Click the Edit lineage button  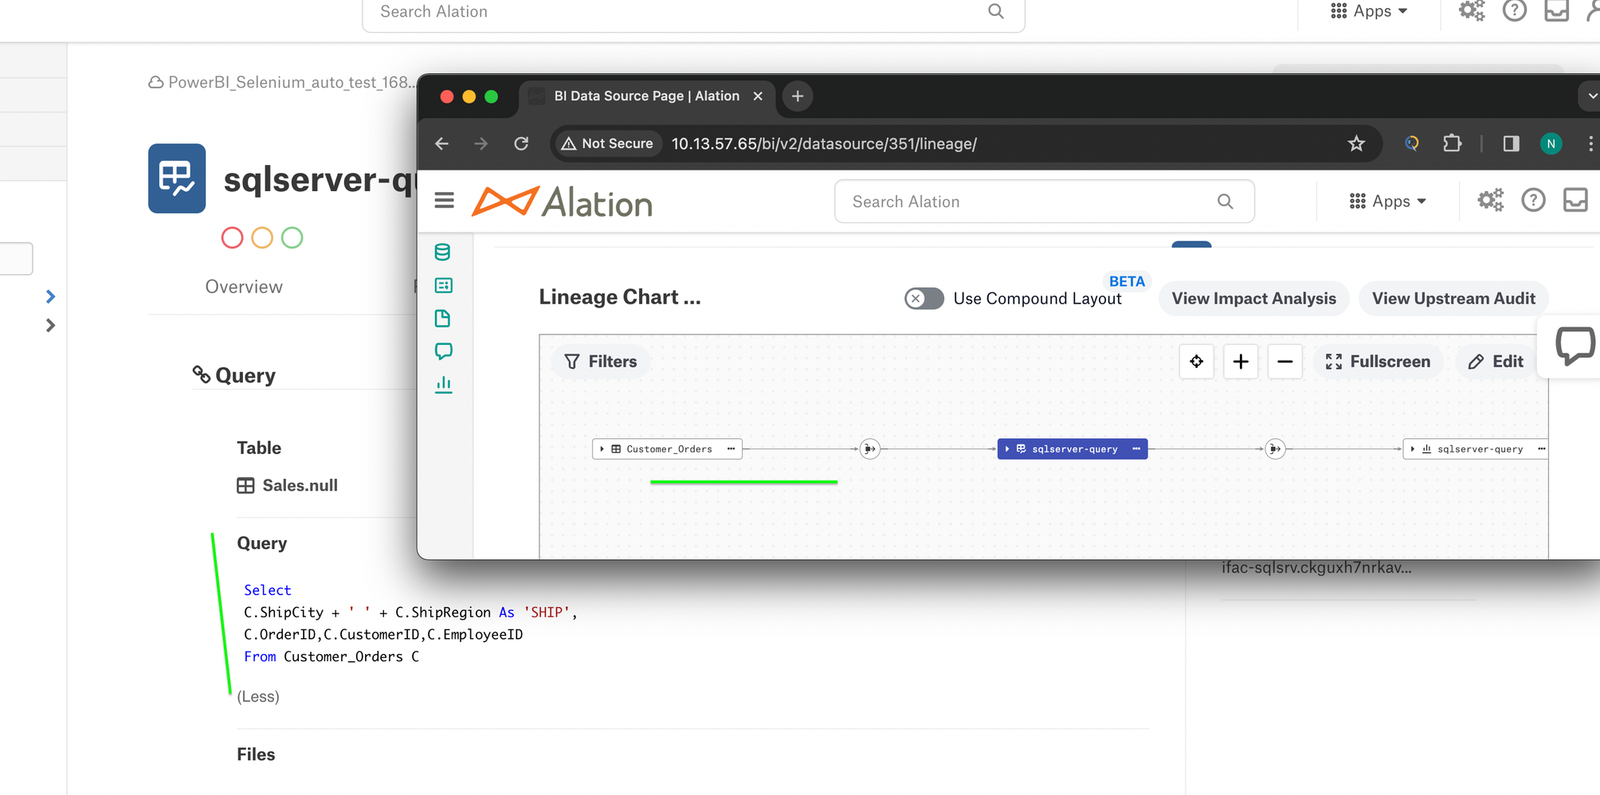pos(1496,362)
